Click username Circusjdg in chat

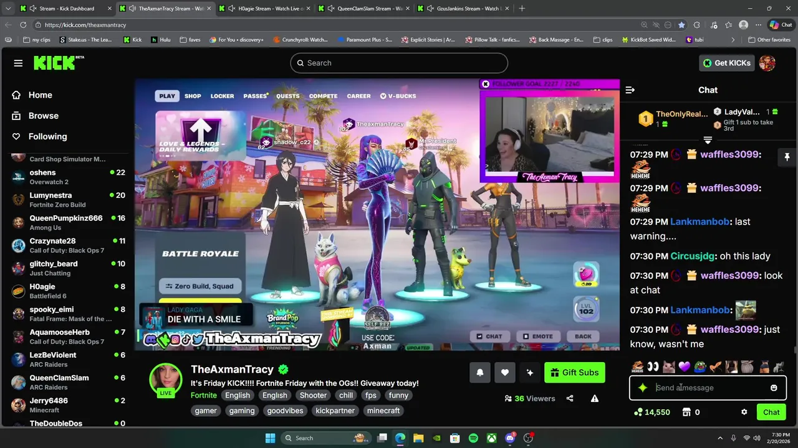point(693,256)
